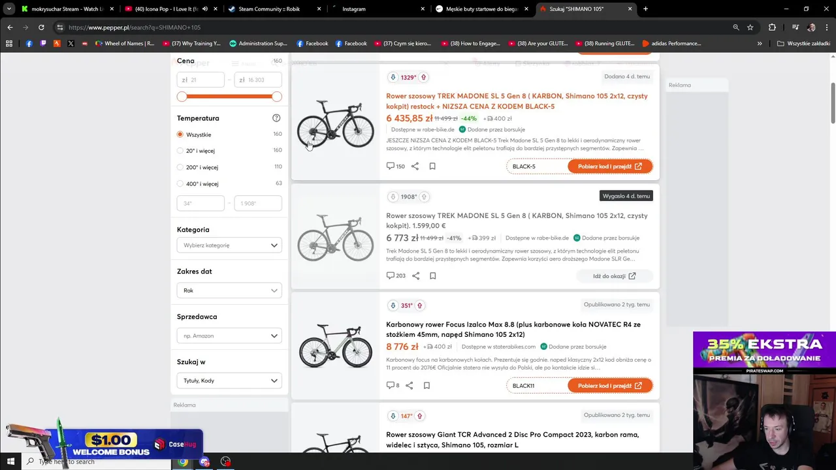Viewport: 836px width, 470px height.
Task: Open the browser zoom magnifier icon
Action: [736, 27]
